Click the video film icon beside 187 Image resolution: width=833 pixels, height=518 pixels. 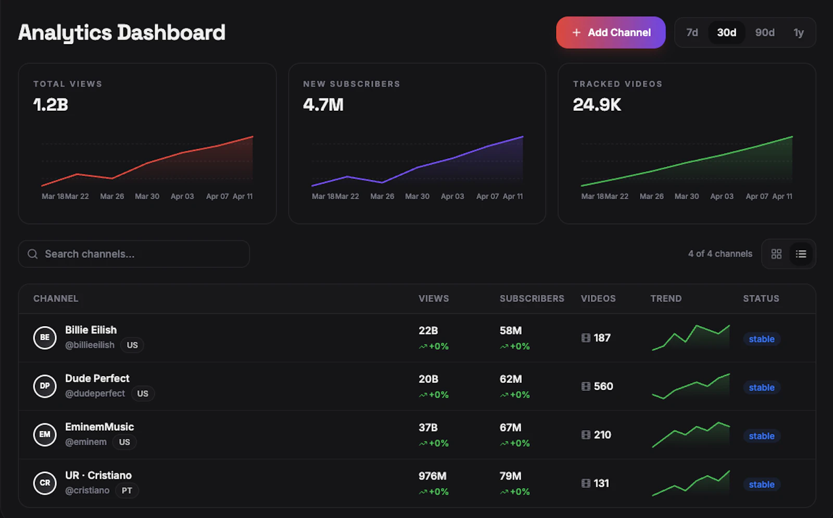click(x=586, y=338)
